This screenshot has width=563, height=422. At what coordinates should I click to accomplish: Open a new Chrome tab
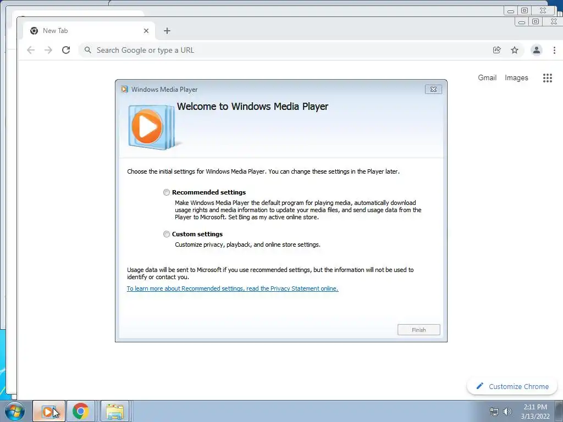point(167,31)
